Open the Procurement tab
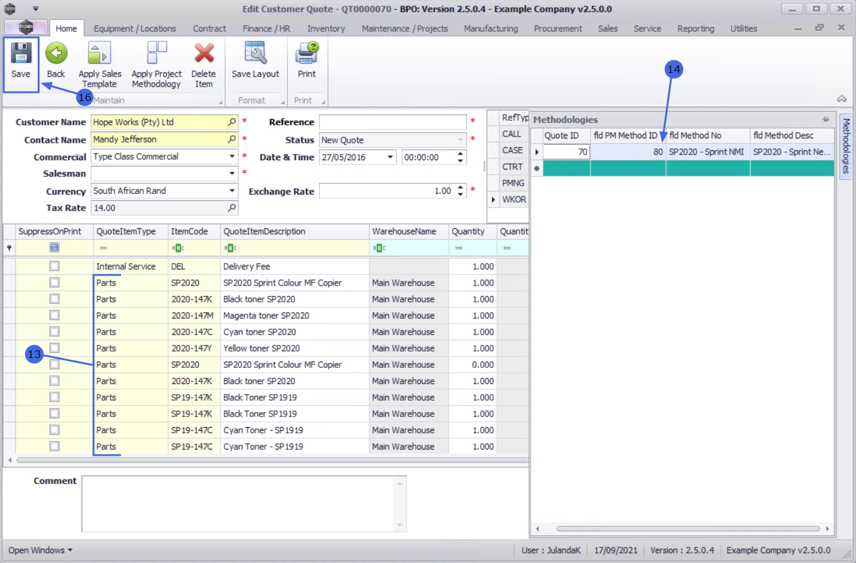 pos(558,29)
